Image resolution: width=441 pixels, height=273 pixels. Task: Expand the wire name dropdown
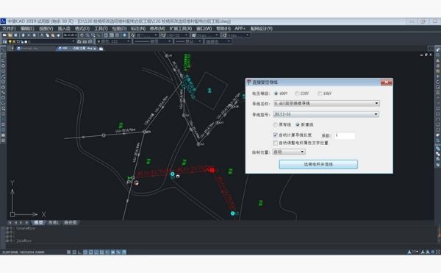(326, 103)
